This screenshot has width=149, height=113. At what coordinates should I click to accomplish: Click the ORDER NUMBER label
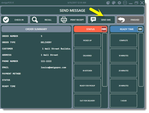[10, 36]
